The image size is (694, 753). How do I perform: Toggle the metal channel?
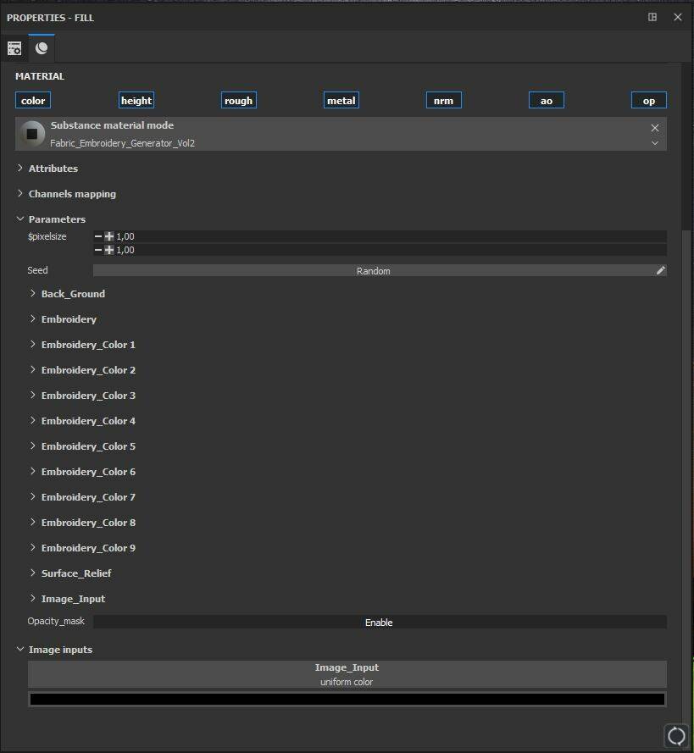(x=341, y=100)
